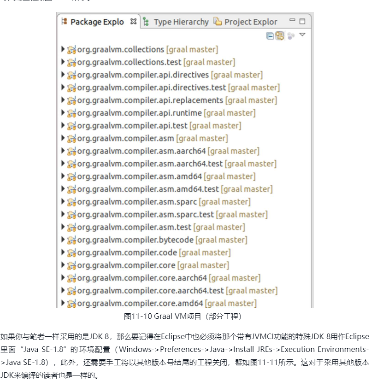Expand org.graalvm.compiler.api.directives.test project
Viewport: 371px width, 381px height.
point(63,87)
